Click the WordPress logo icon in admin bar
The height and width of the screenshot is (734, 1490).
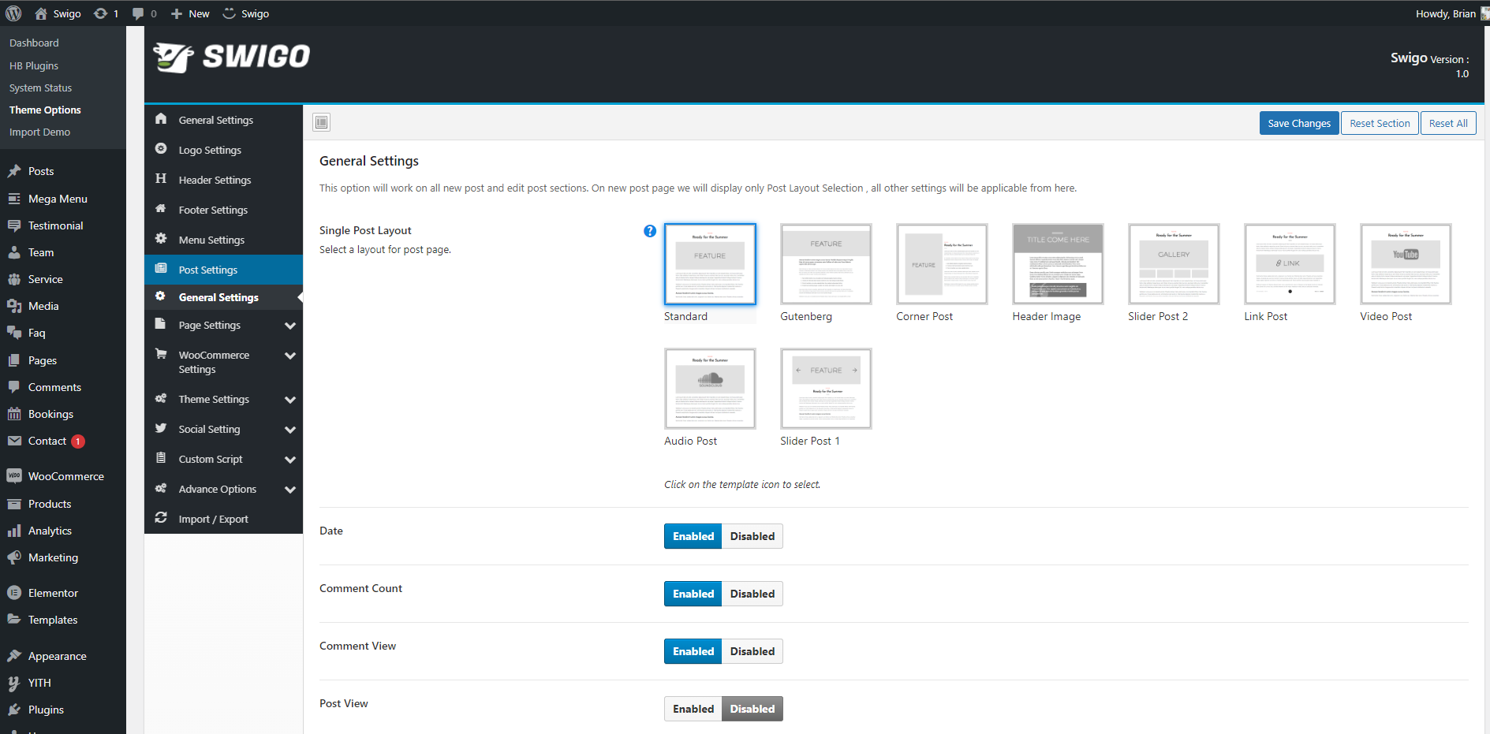point(13,13)
